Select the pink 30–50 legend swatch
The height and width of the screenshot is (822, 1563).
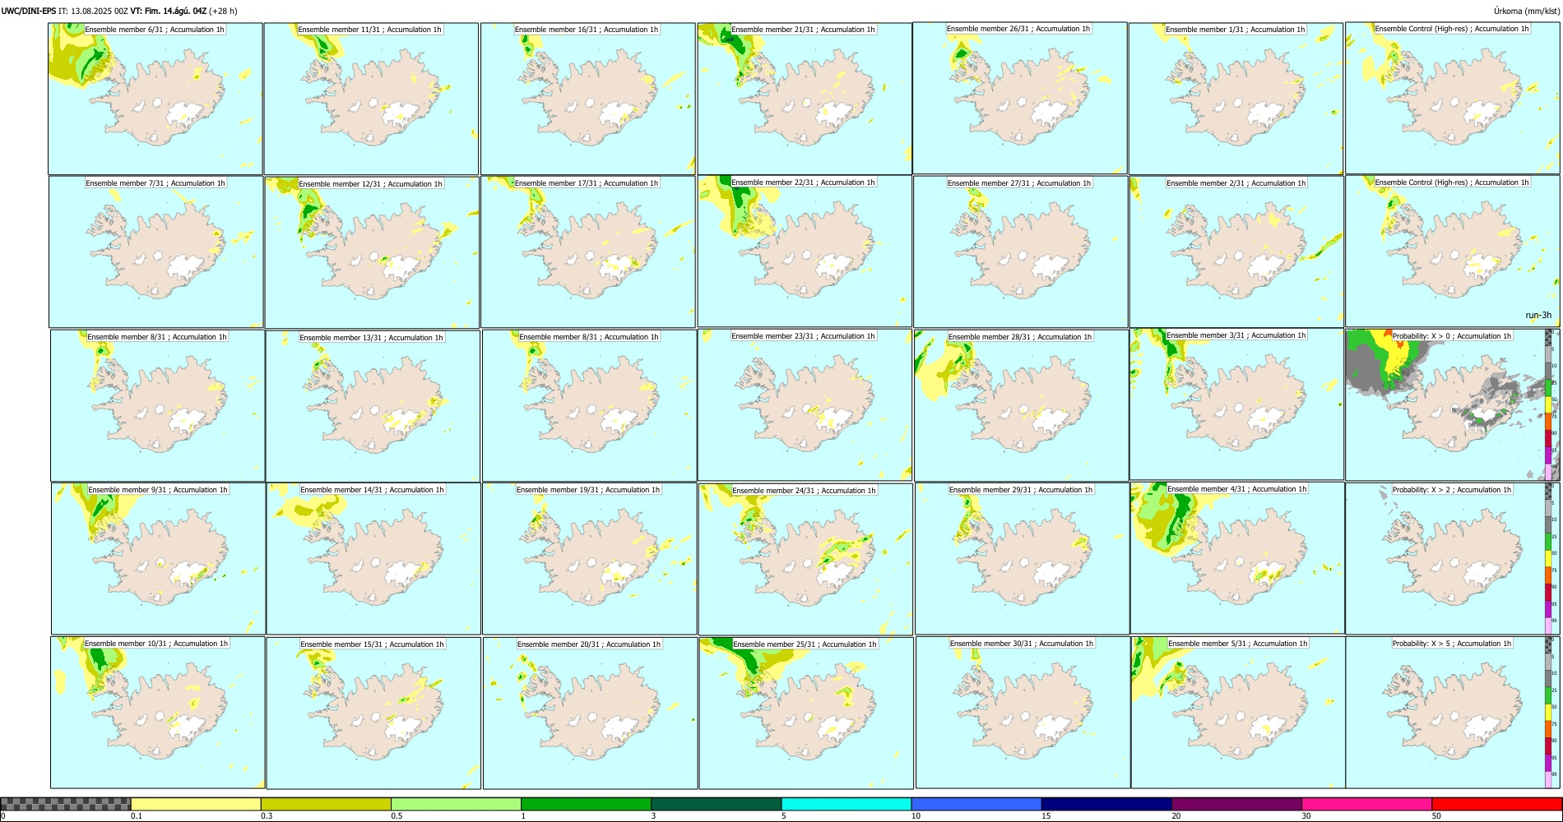(x=1366, y=804)
